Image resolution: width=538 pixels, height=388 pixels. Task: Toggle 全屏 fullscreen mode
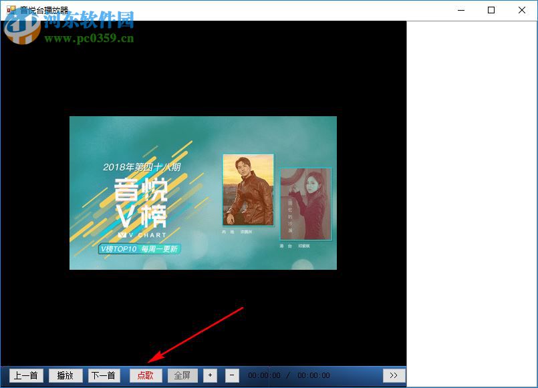coord(182,375)
